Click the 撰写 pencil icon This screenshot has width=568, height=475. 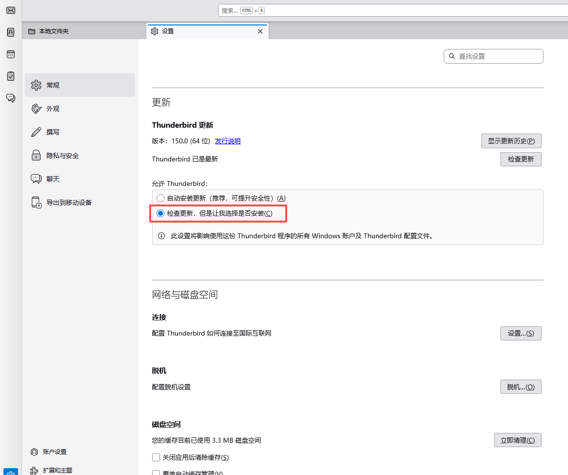36,132
